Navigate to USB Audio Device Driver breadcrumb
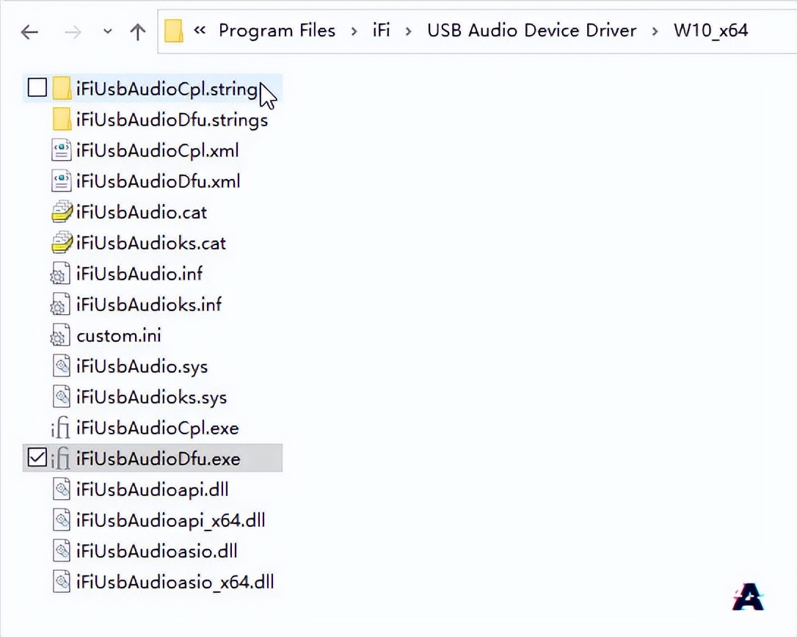Viewport: 797px width, 637px height. [531, 31]
